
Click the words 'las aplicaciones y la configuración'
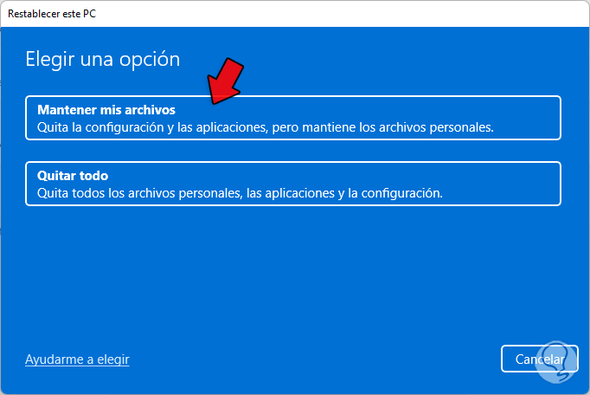344,193
